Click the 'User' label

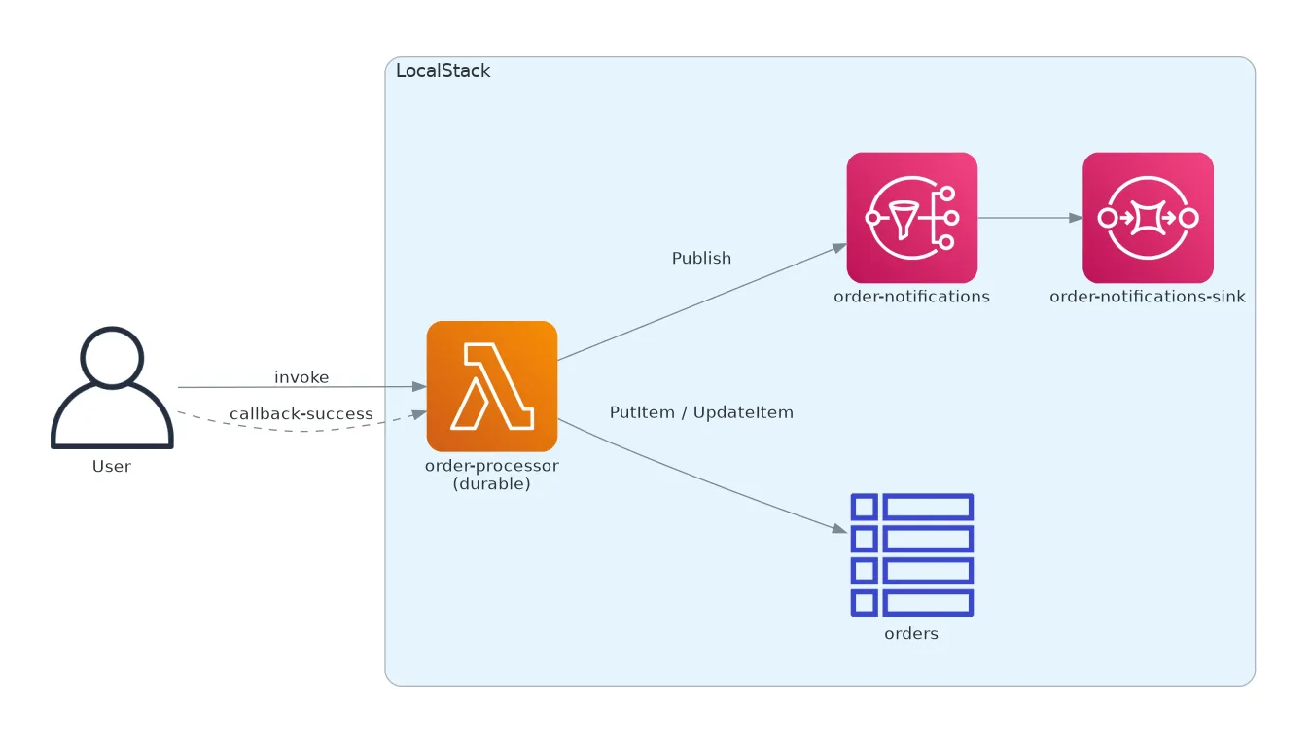112,466
